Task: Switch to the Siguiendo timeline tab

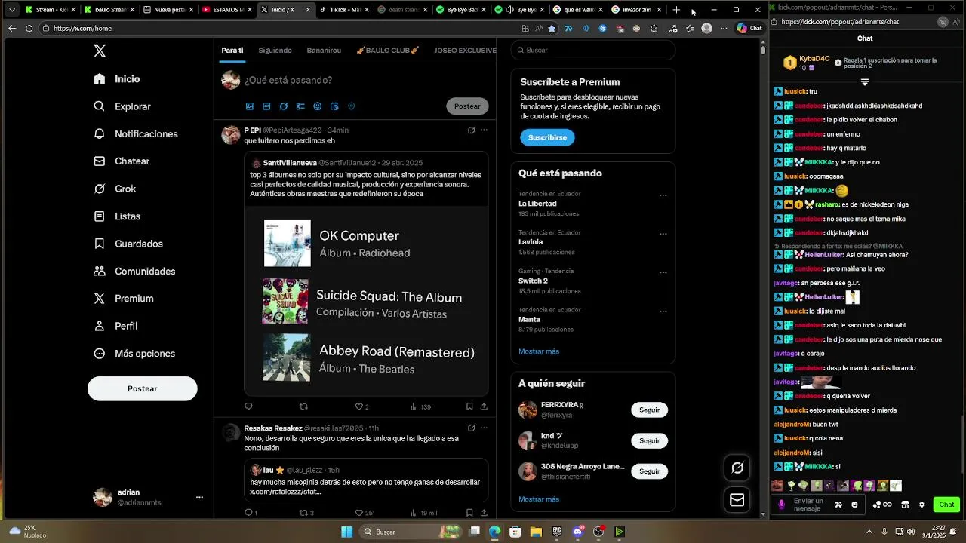Action: coord(275,50)
